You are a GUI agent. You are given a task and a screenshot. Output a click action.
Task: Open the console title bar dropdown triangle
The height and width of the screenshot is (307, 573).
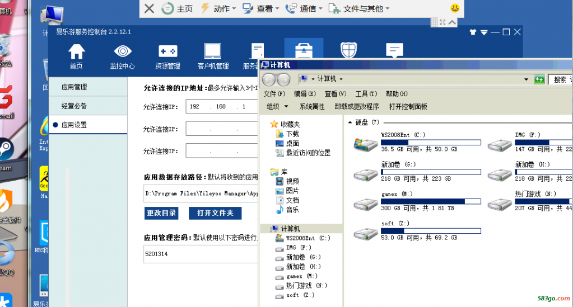pos(484,32)
